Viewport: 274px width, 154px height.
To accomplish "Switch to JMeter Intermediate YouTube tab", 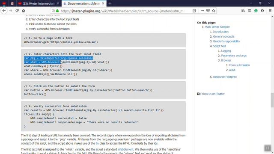I will (39, 3).
